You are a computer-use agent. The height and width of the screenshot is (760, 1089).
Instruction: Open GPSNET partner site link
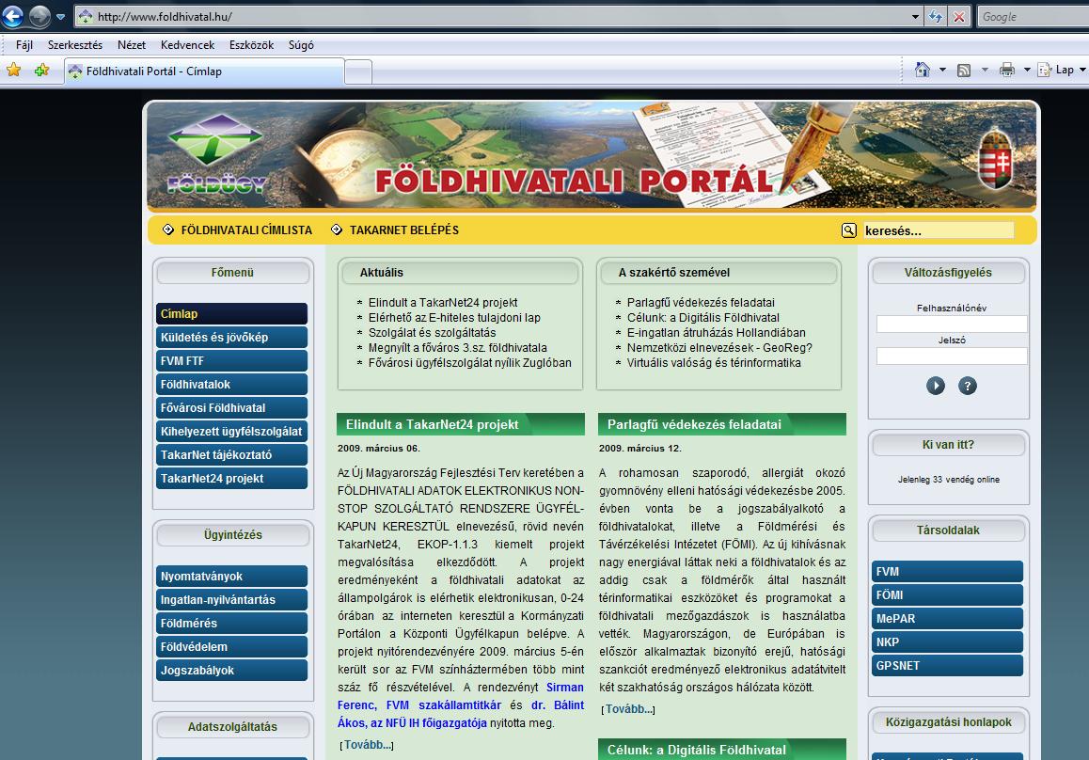947,666
